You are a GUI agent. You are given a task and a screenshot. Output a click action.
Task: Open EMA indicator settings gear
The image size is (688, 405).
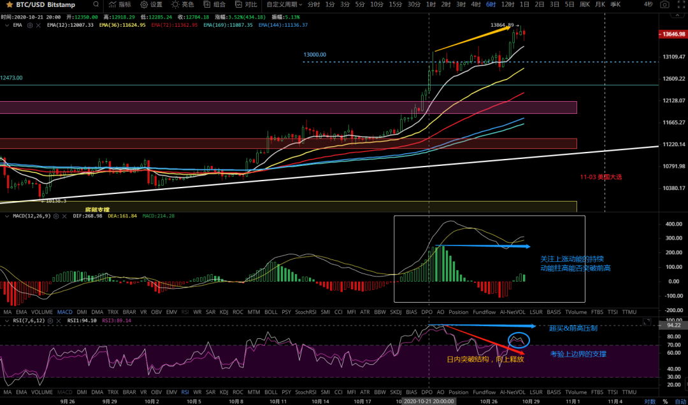(29, 25)
